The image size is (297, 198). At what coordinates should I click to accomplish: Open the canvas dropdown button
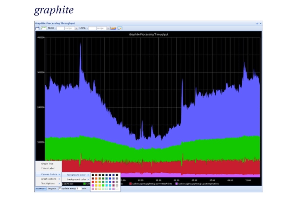41,188
